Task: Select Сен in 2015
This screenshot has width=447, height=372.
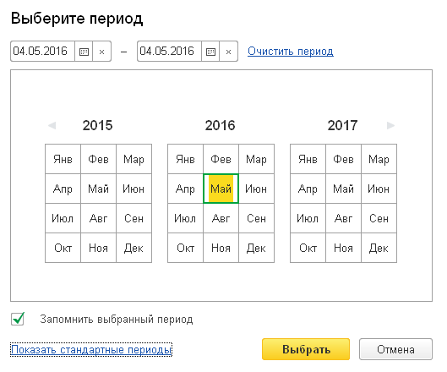Action: 134,218
